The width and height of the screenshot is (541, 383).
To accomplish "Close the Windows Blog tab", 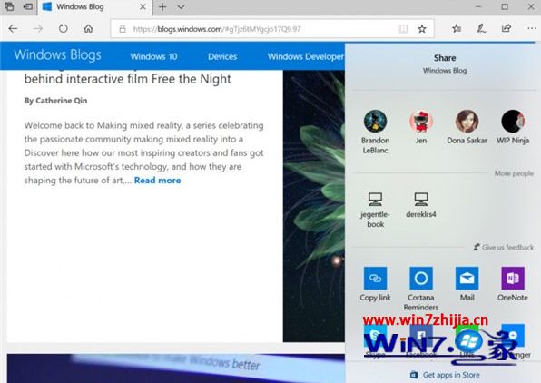I will pos(143,7).
